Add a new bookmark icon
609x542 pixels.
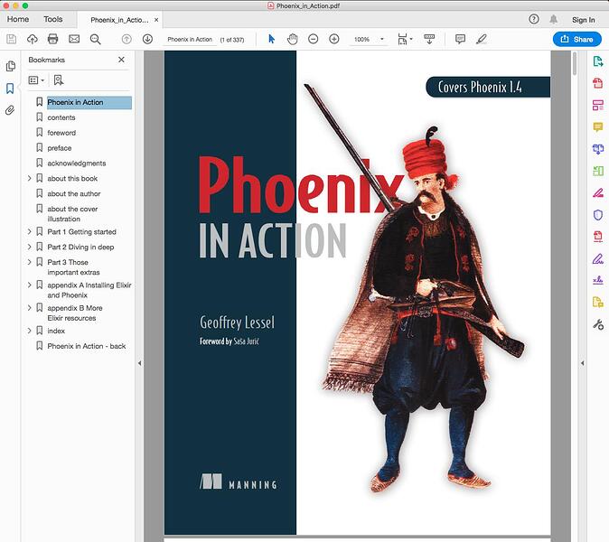pos(59,80)
